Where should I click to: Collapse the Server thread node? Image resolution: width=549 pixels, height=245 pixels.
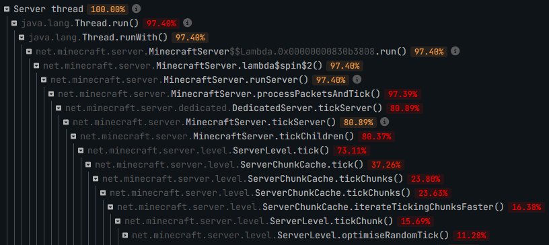coord(7,9)
